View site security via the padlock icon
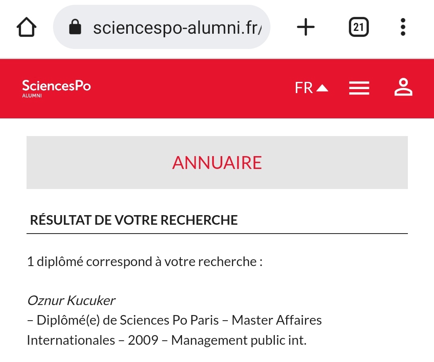 tap(75, 27)
